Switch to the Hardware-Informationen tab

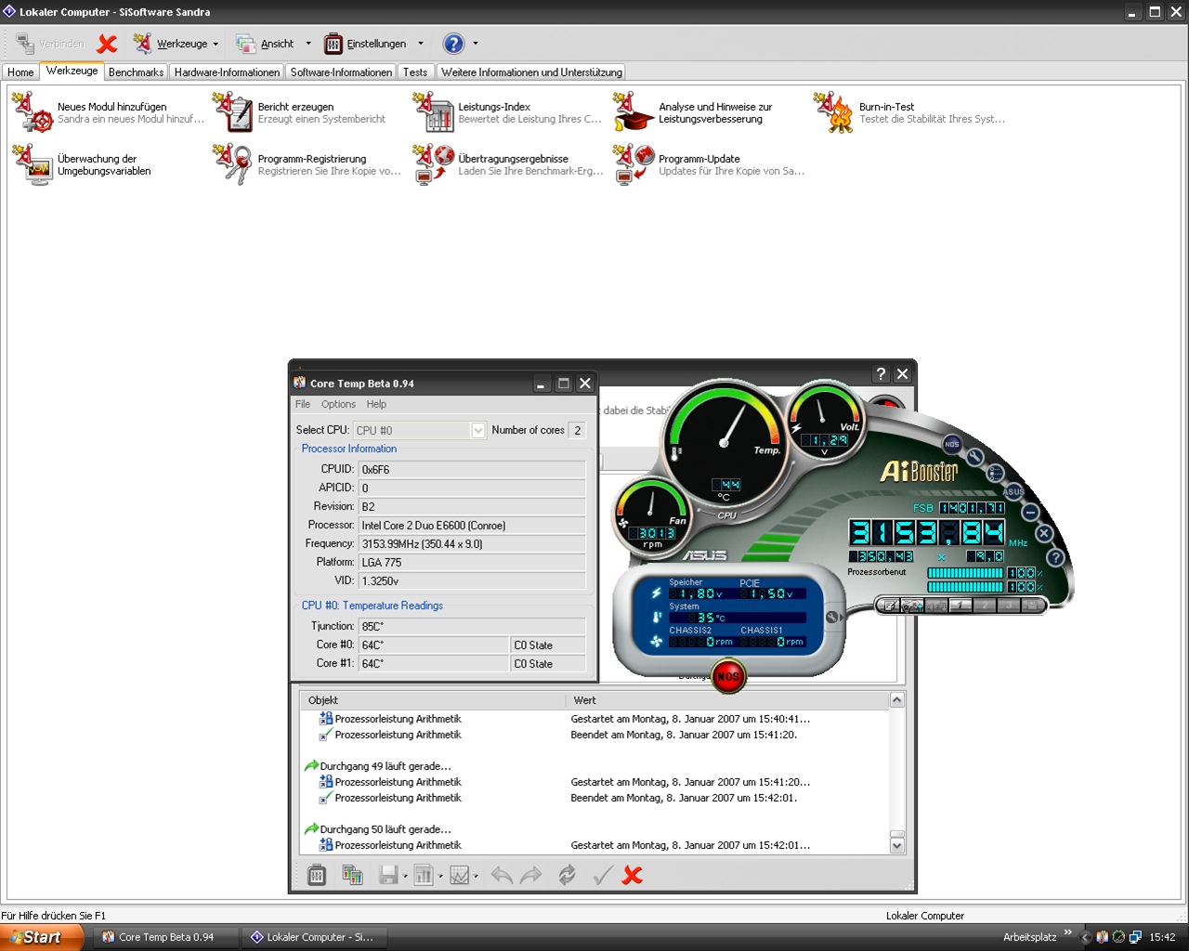click(x=227, y=72)
